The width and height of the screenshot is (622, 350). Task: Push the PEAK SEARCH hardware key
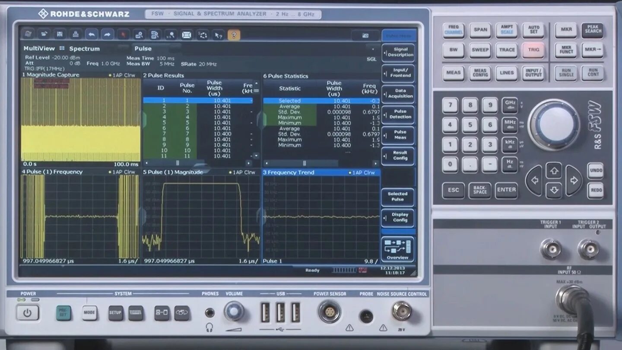(593, 29)
